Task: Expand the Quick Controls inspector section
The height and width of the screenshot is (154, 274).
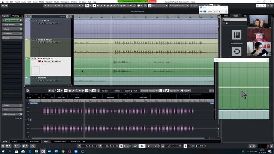Action: tap(12, 114)
